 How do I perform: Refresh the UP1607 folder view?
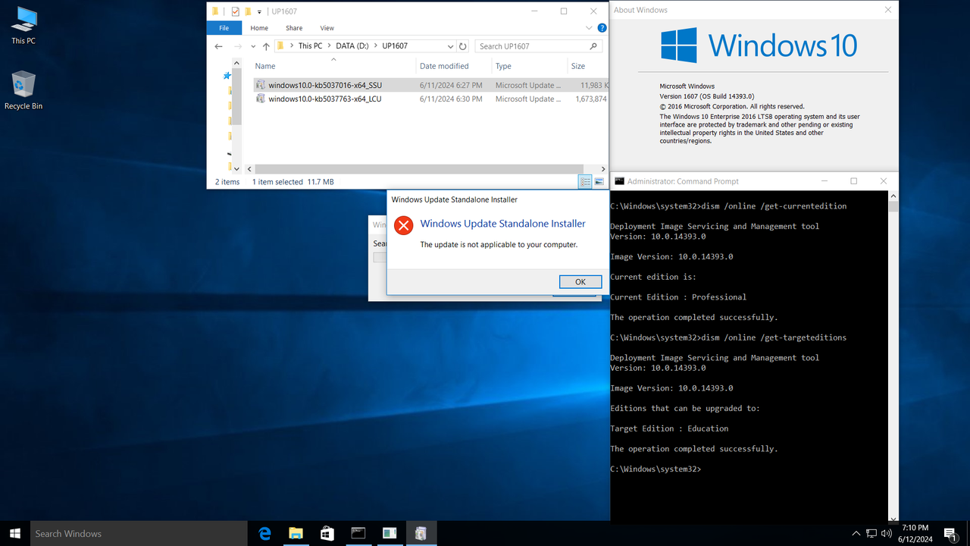463,46
